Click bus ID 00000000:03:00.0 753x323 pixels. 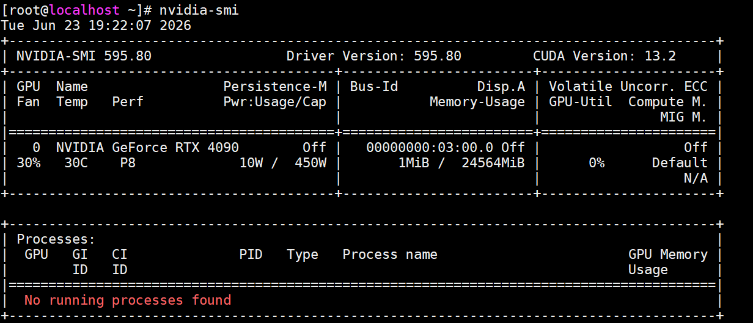(430, 148)
